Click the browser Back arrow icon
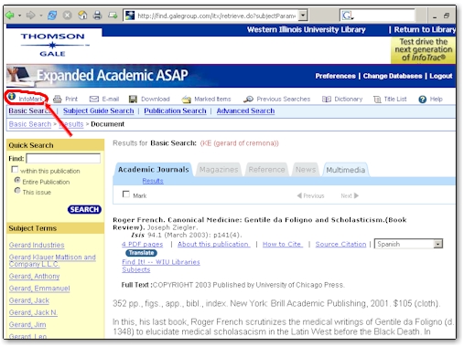Screen dimensions: 464x347 click(x=10, y=15)
